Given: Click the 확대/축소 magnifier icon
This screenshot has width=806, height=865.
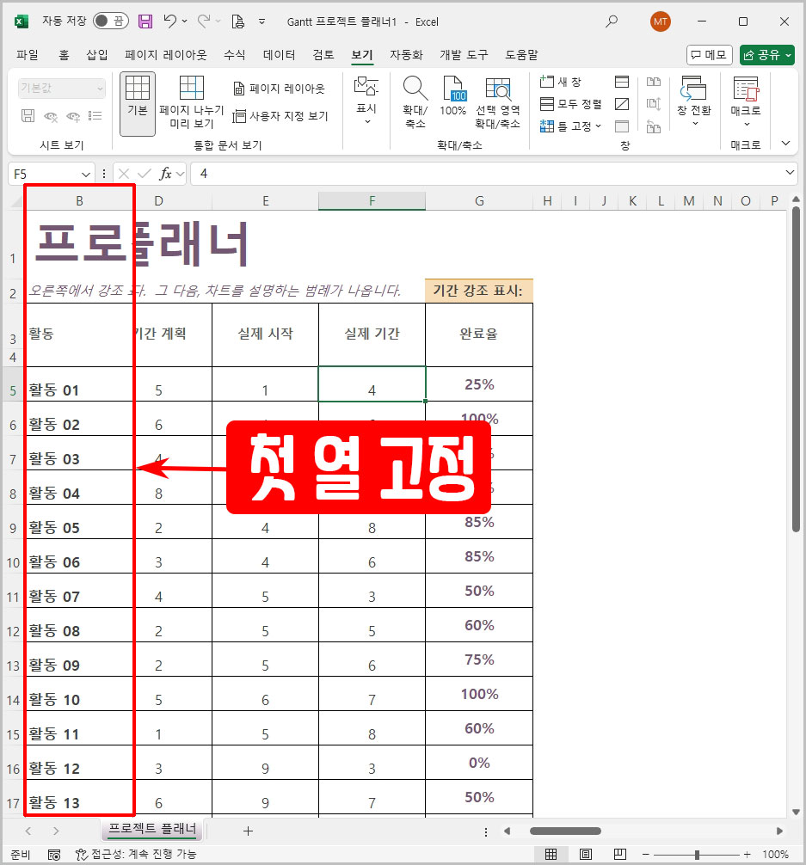Looking at the screenshot, I should pyautogui.click(x=415, y=95).
